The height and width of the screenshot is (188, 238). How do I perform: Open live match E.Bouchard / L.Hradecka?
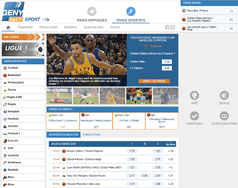[63, 121]
